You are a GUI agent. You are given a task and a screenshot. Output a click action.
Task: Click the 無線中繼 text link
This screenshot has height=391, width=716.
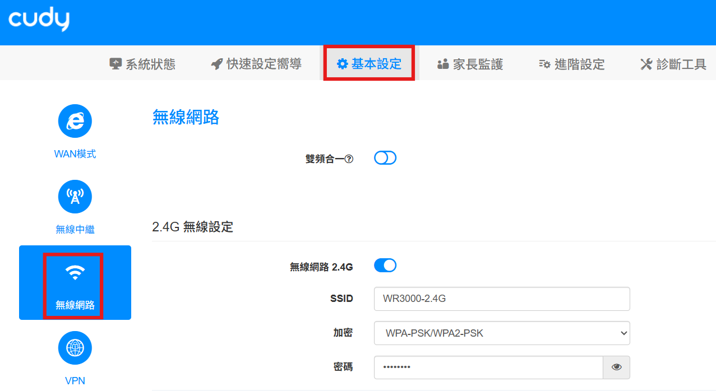tap(75, 229)
